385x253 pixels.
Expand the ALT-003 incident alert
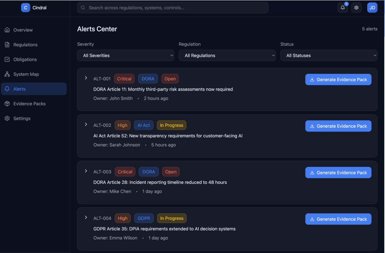(86, 171)
